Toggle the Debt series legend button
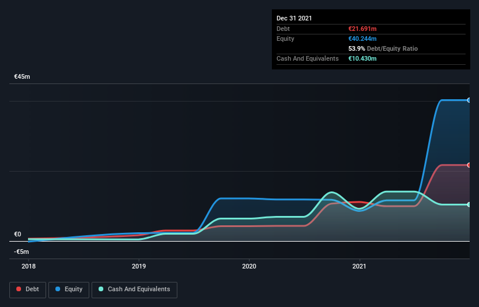This screenshot has height=307, width=479. pos(28,289)
